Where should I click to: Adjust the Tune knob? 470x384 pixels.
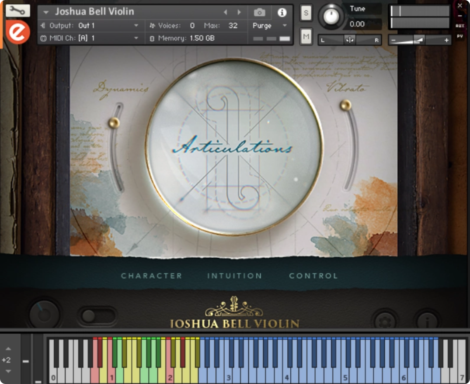331,17
